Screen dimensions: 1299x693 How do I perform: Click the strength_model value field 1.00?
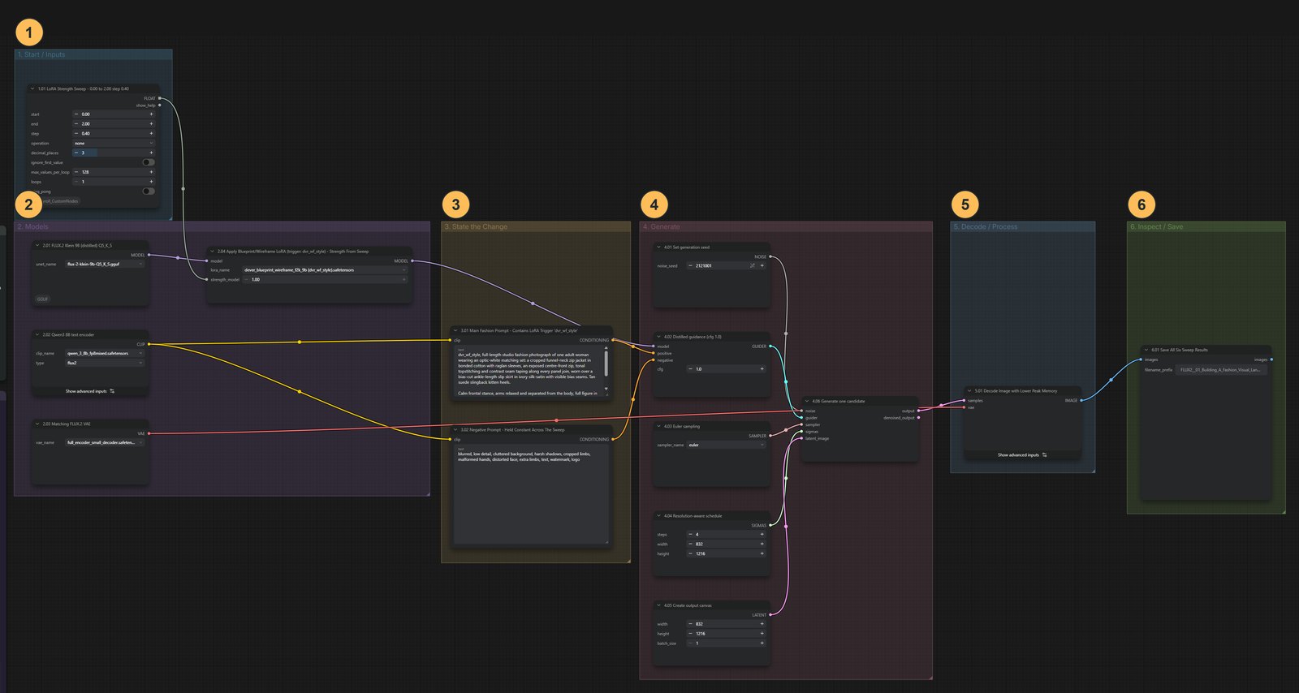coord(325,279)
